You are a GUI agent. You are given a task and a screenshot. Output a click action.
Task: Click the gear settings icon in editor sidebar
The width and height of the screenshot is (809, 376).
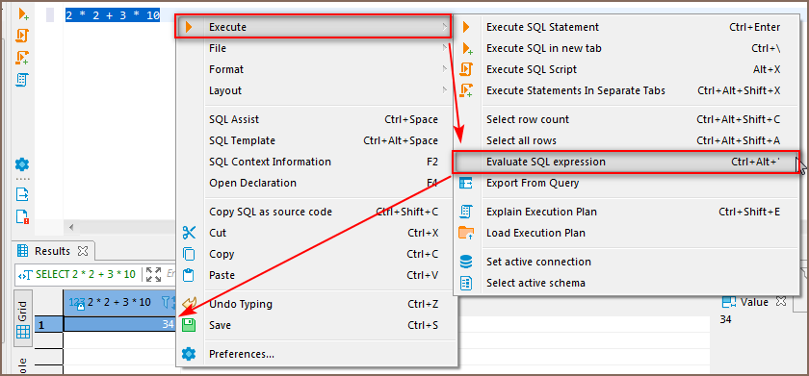coord(22,164)
